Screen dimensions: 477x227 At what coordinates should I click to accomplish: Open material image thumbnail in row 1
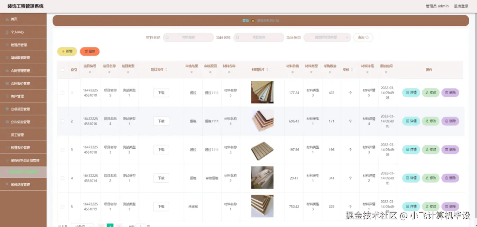tap(262, 92)
